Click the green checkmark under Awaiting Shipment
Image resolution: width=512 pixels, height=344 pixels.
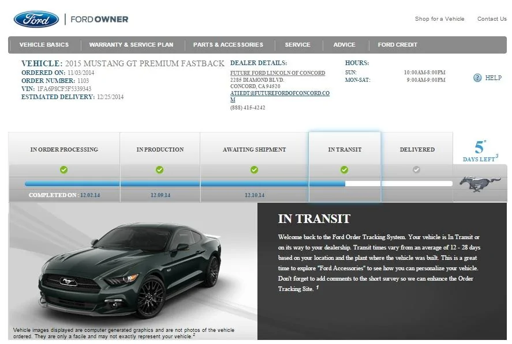[x=254, y=169]
